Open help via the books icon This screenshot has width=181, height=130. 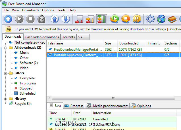coord(172,19)
